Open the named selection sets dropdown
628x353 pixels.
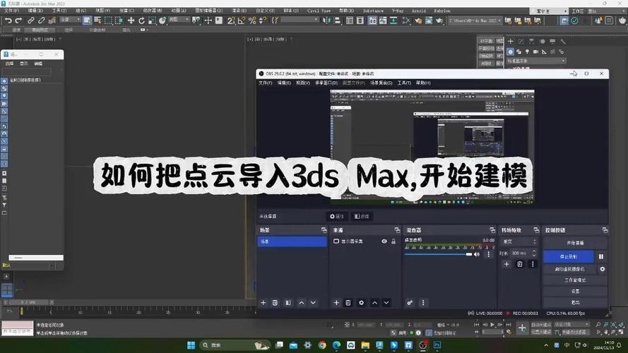pos(301,20)
